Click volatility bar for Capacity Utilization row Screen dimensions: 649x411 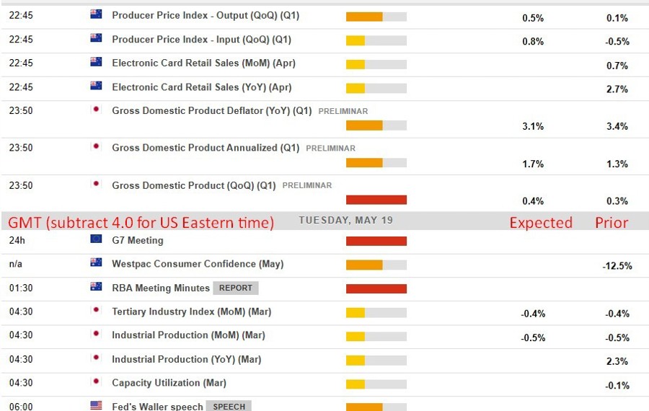[376, 384]
